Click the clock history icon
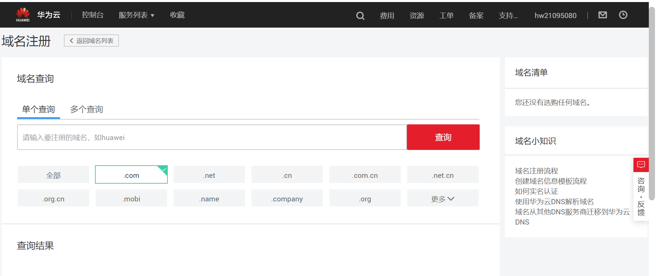Viewport: 656px width, 276px height. coord(623,15)
